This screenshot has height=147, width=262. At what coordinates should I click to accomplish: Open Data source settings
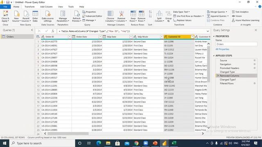click(x=47, y=16)
